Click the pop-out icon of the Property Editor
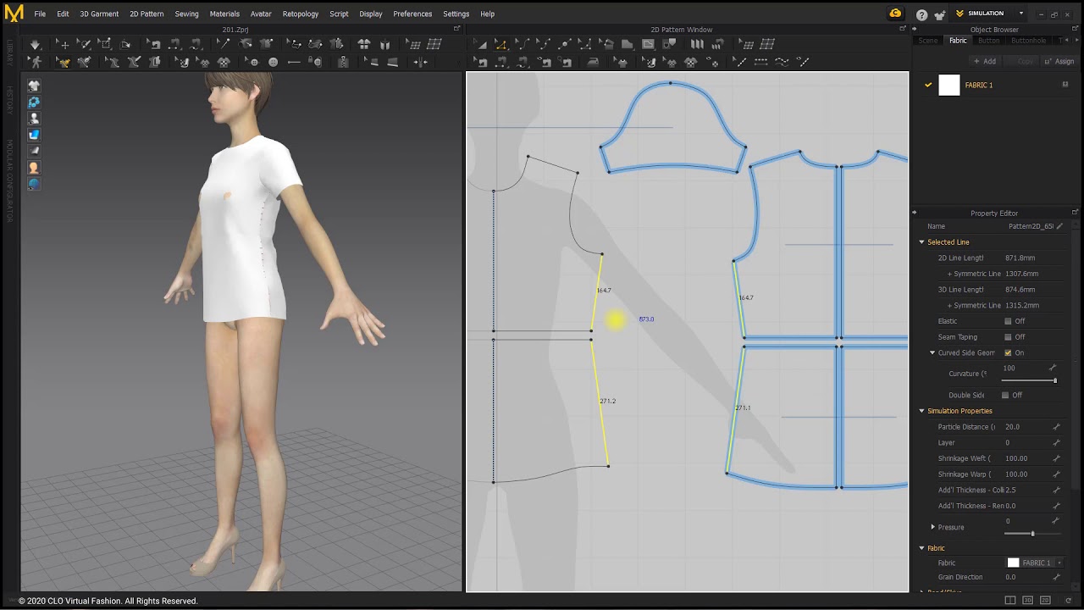The height and width of the screenshot is (610, 1084). (x=1075, y=213)
